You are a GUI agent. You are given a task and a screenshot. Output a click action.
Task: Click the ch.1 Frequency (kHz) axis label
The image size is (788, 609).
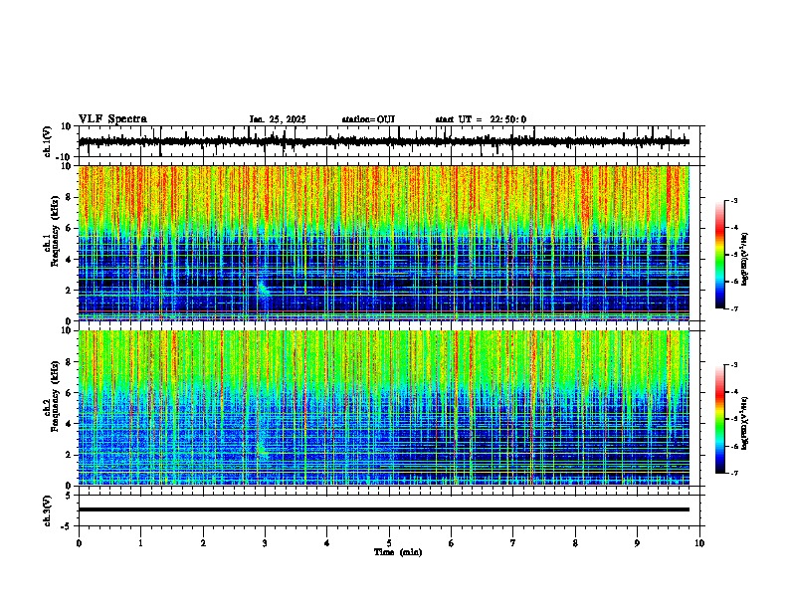(51, 231)
